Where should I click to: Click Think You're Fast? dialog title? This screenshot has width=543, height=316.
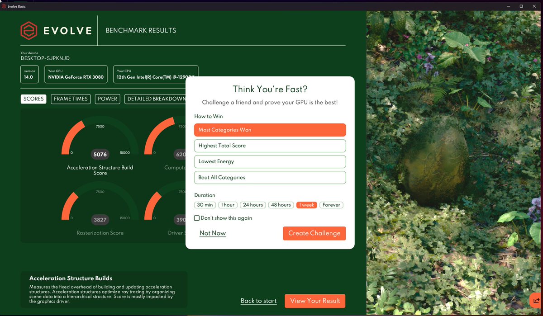270,89
